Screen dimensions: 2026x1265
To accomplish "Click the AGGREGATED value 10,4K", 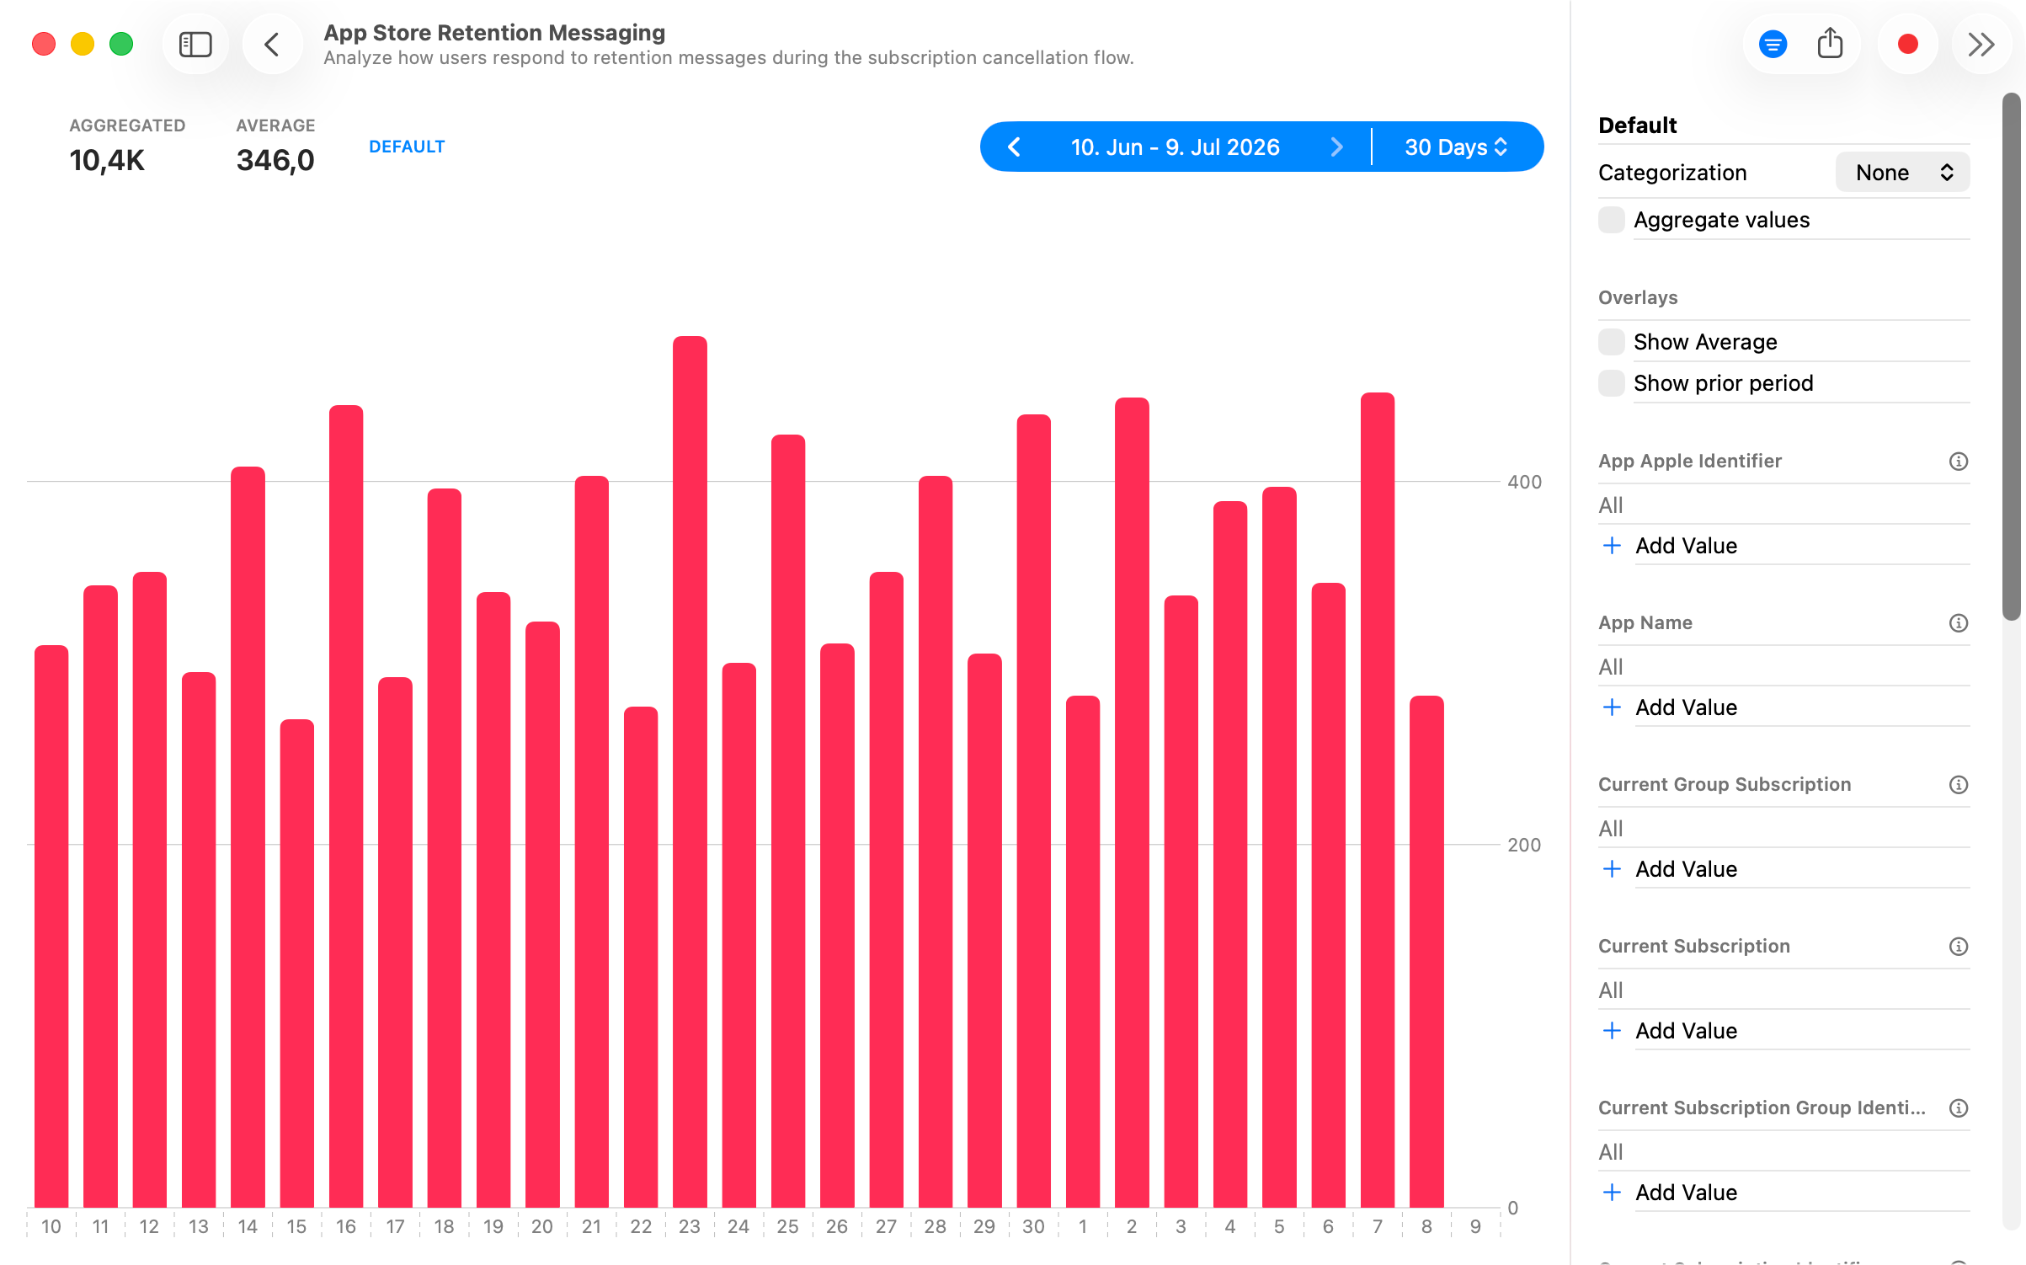I will (107, 160).
